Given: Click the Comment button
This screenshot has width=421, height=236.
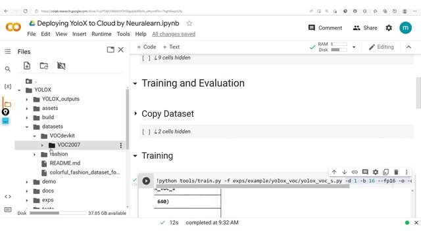Looking at the screenshot, I should [x=325, y=28].
